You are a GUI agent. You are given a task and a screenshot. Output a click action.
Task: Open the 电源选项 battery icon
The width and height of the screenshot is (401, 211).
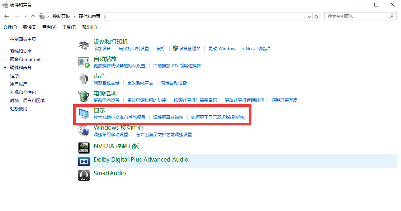[x=84, y=97]
